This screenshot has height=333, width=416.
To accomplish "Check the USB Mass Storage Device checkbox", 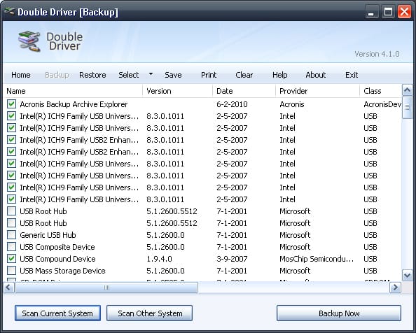I will pos(11,271).
